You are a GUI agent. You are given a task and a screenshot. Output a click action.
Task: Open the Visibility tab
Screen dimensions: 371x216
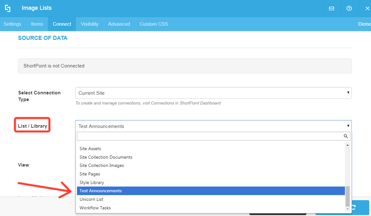[89, 24]
